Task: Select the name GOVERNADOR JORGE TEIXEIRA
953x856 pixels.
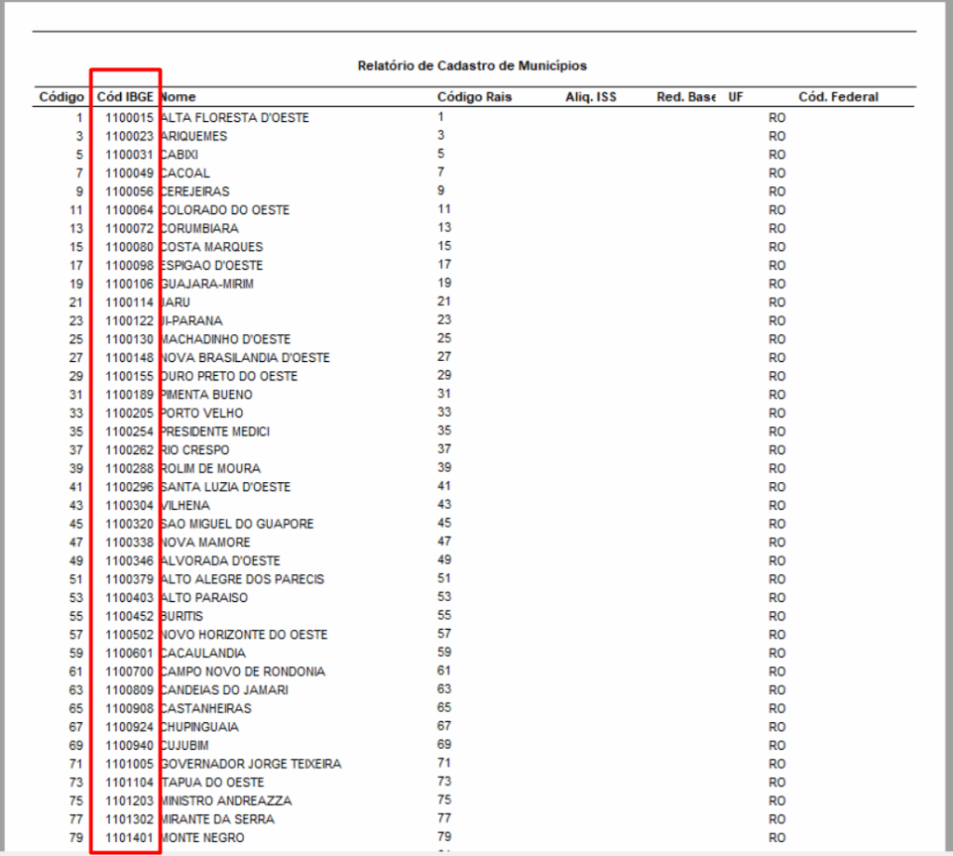Action: tap(250, 764)
